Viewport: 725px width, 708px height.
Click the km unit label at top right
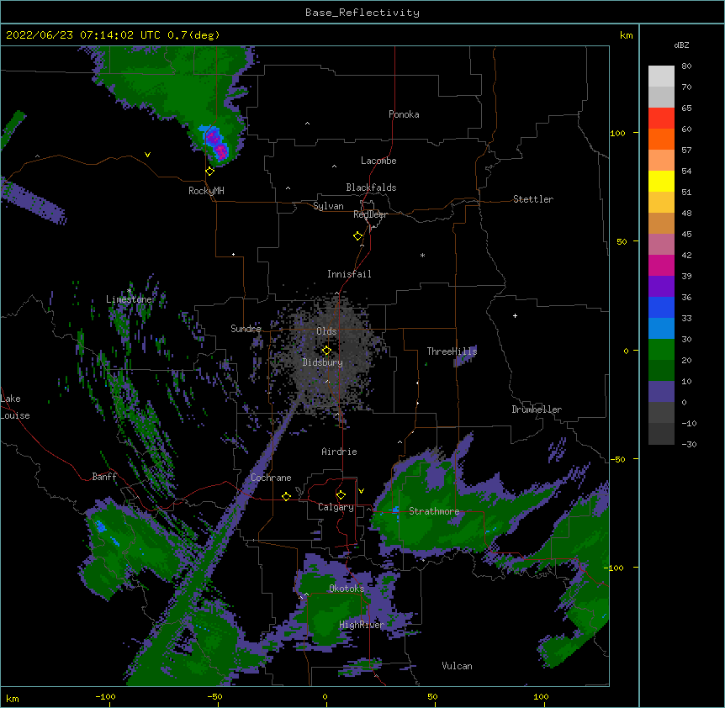tap(626, 35)
